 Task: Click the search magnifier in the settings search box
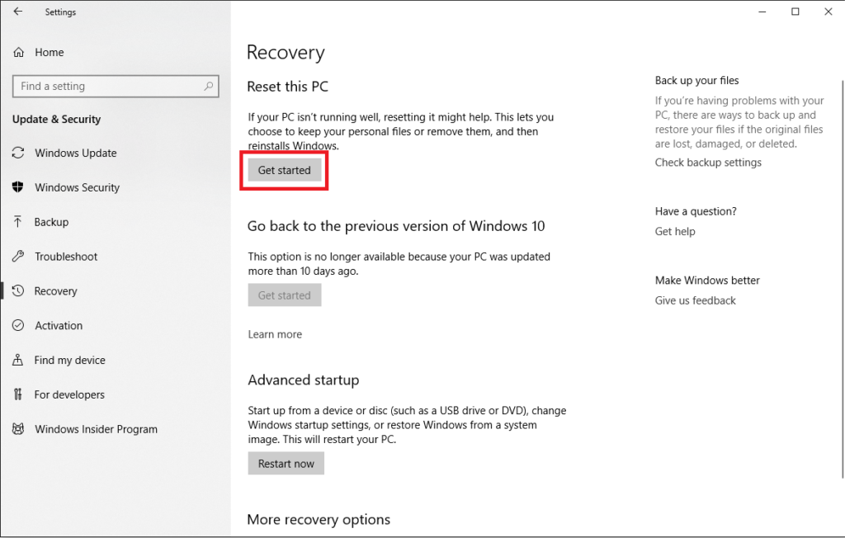coord(210,86)
